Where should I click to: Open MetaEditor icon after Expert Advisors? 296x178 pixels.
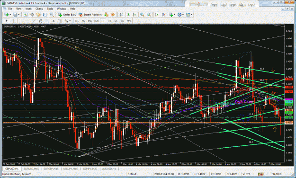click(106, 15)
